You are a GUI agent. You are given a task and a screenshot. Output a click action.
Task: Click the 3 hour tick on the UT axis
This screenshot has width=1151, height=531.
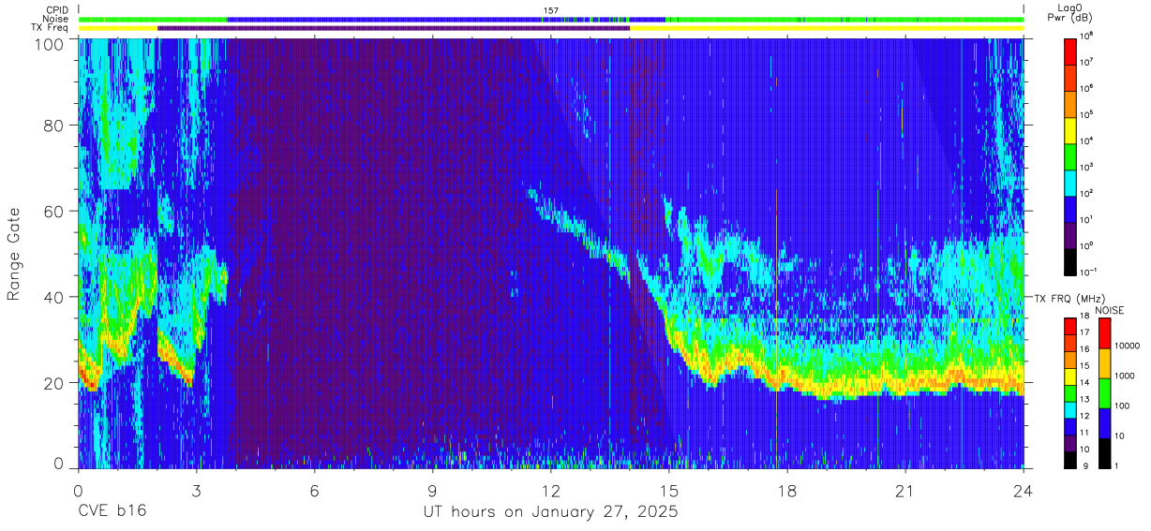point(197,490)
